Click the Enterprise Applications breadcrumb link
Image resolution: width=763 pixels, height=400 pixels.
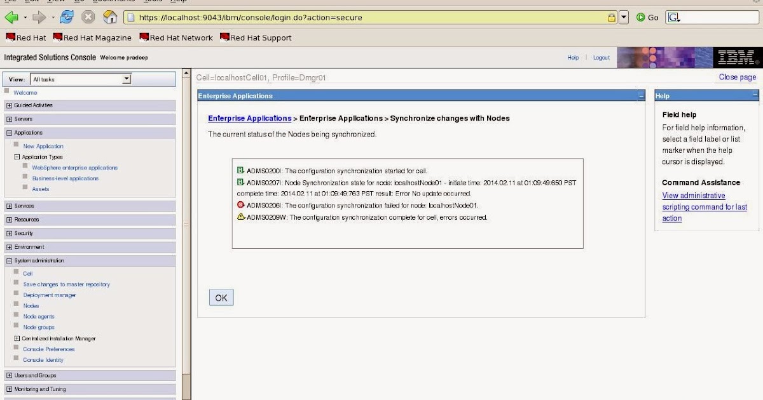250,118
